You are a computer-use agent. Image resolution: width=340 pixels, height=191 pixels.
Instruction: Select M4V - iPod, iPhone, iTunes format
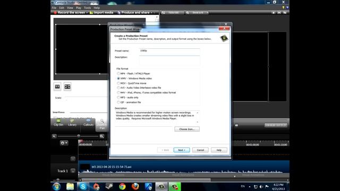point(147,93)
